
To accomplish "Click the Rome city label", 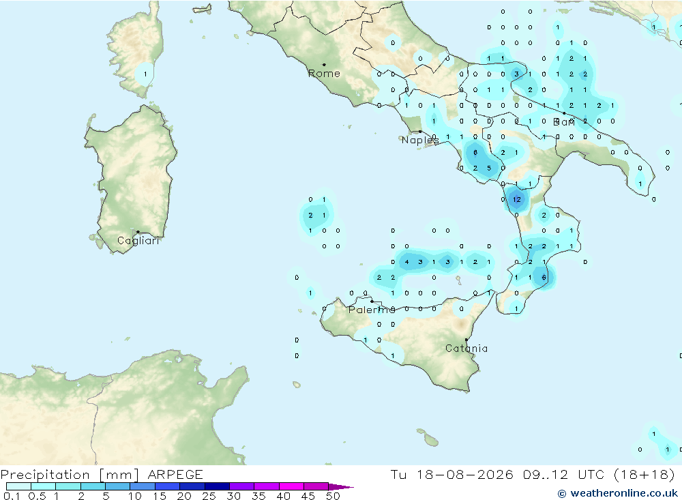I will (x=324, y=74).
